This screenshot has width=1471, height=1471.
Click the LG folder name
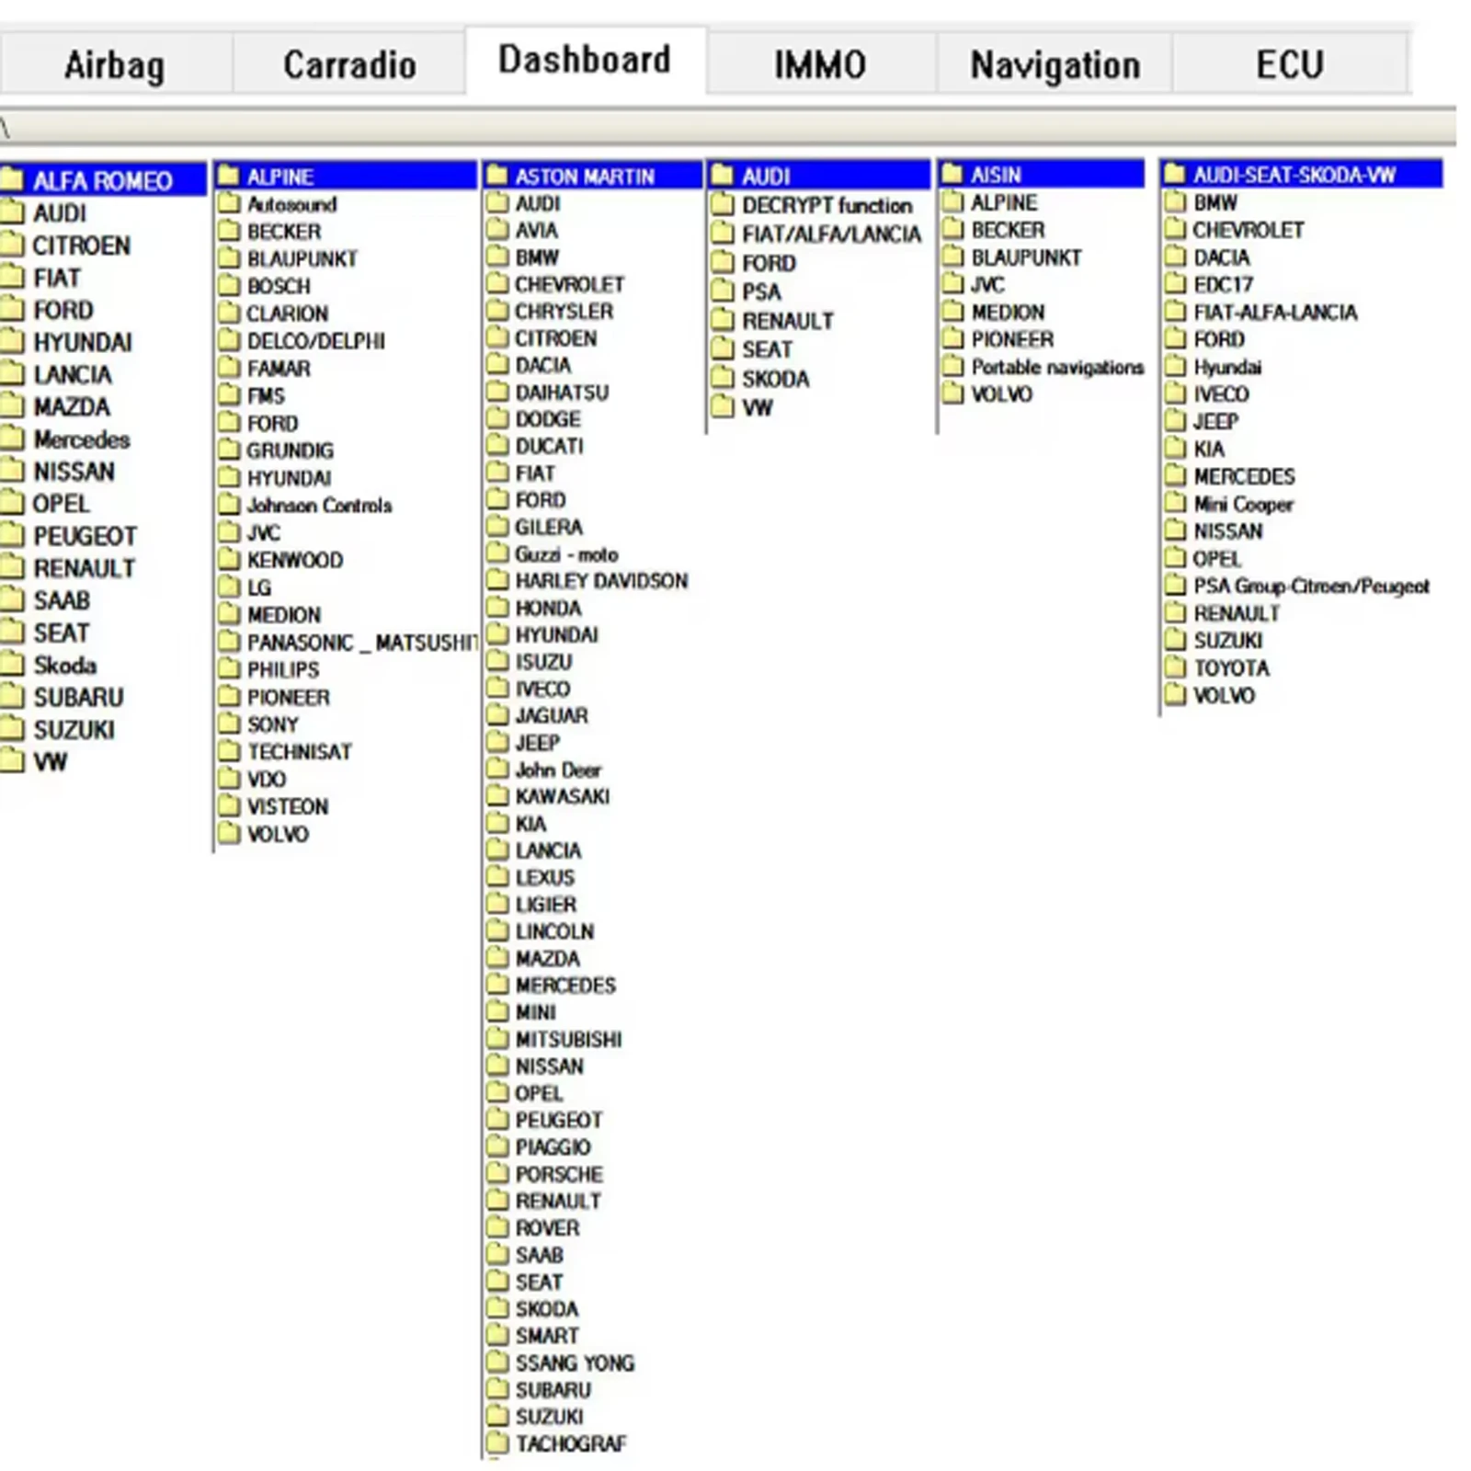point(259,587)
